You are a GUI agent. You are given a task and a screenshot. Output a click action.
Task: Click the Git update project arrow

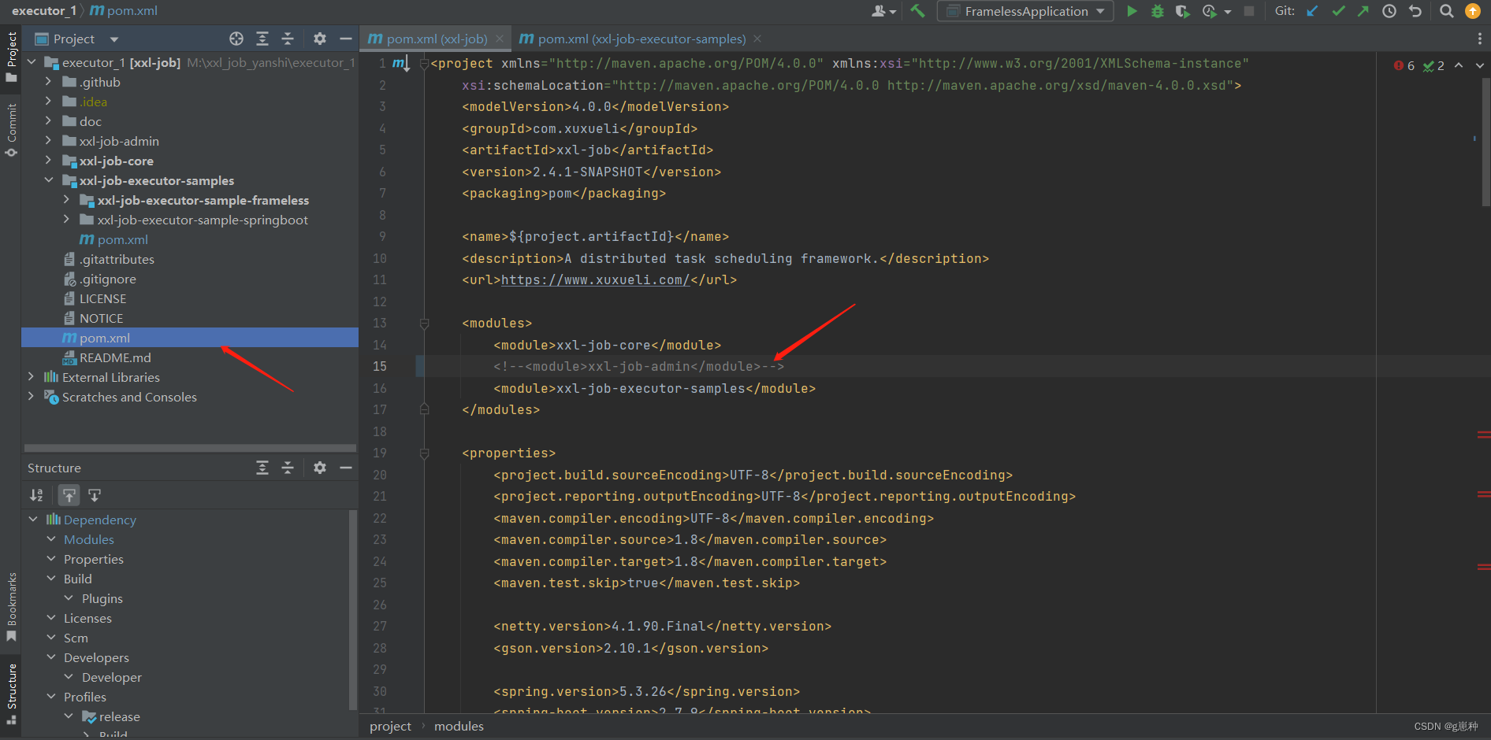(x=1312, y=11)
